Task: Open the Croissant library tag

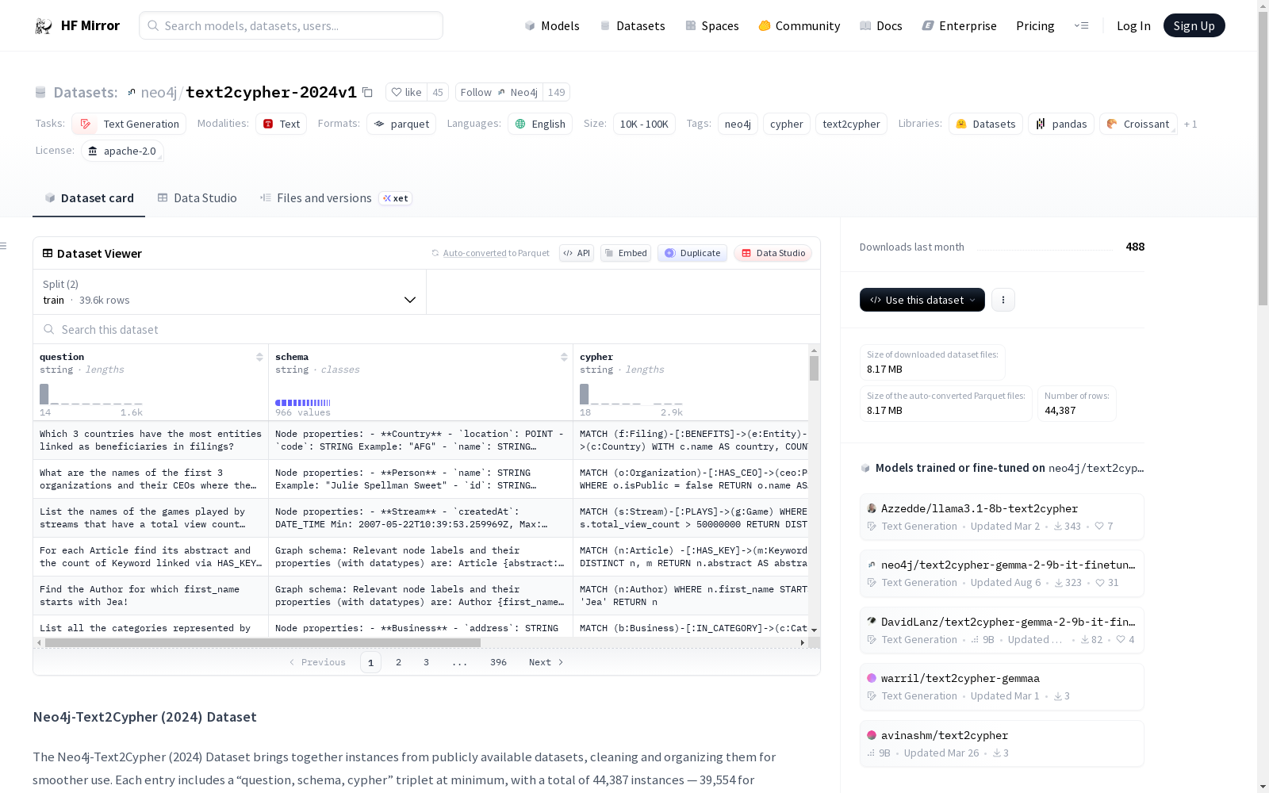Action: click(x=1138, y=124)
